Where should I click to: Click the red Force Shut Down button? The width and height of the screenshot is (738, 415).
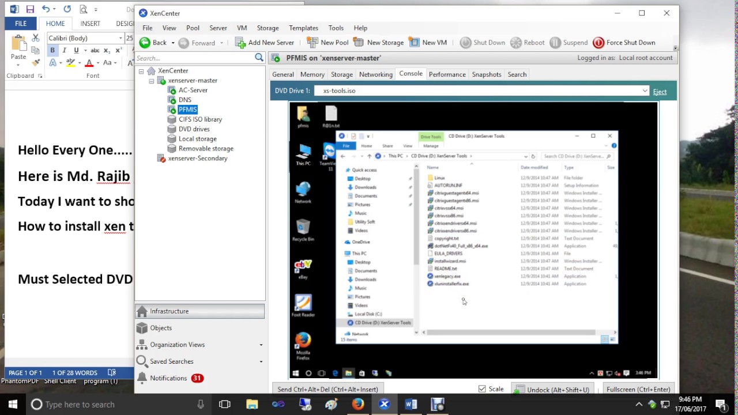click(624, 43)
